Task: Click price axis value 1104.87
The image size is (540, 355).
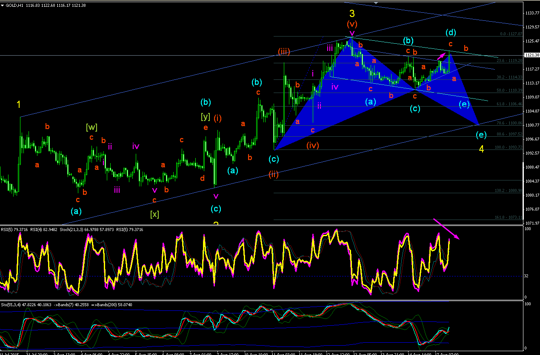Action: pyautogui.click(x=532, y=111)
